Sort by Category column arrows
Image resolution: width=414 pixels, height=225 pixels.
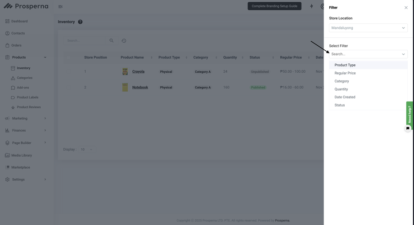[x=216, y=57]
